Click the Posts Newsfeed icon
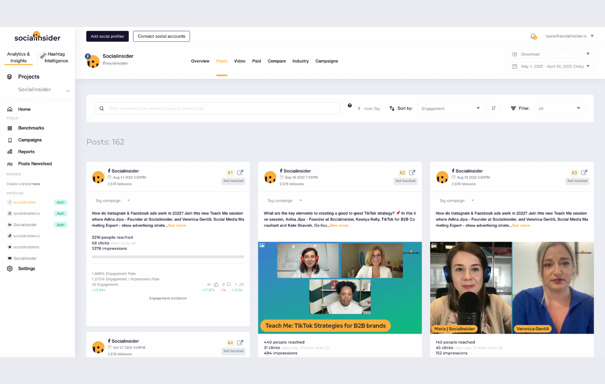This screenshot has height=384, width=605. (10, 164)
